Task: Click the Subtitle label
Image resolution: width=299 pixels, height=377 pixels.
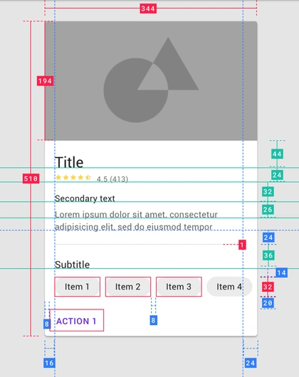Action: click(72, 265)
